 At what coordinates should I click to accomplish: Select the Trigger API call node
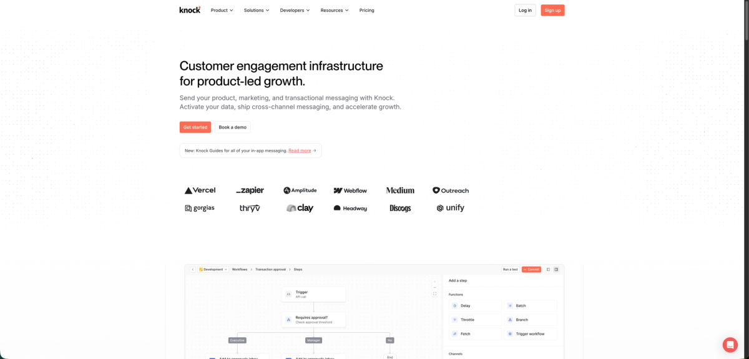pyautogui.click(x=313, y=294)
